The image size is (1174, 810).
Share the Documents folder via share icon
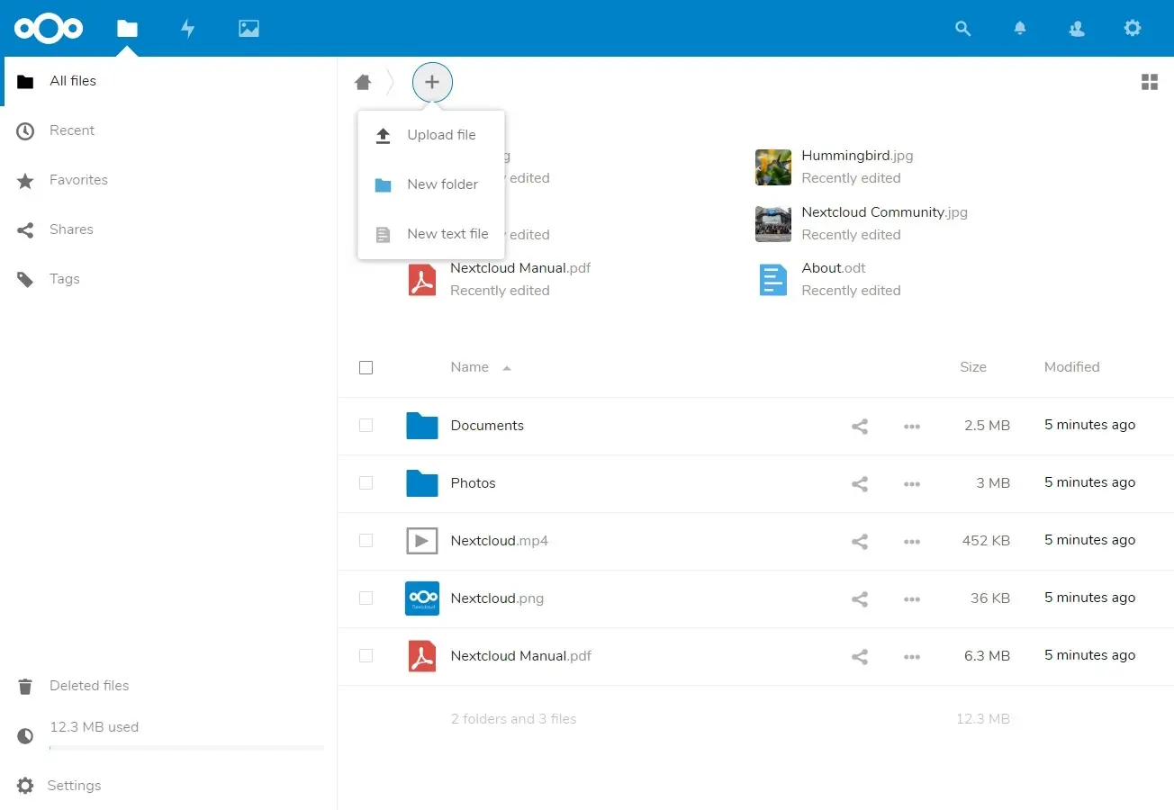point(860,427)
